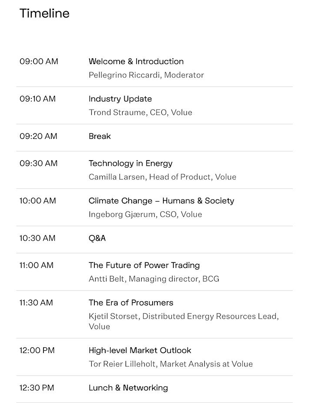Click the Break entry at 09:20 AM

pos(100,136)
